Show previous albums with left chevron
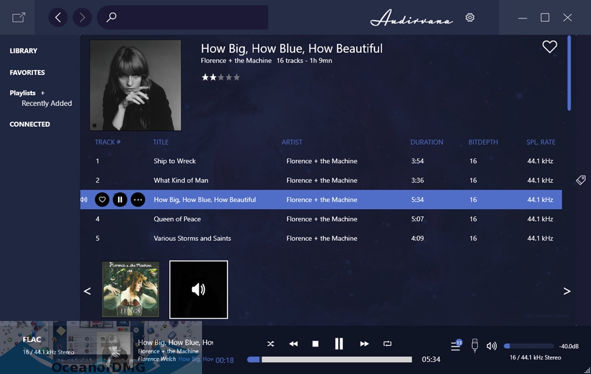591x374 pixels. (x=87, y=291)
